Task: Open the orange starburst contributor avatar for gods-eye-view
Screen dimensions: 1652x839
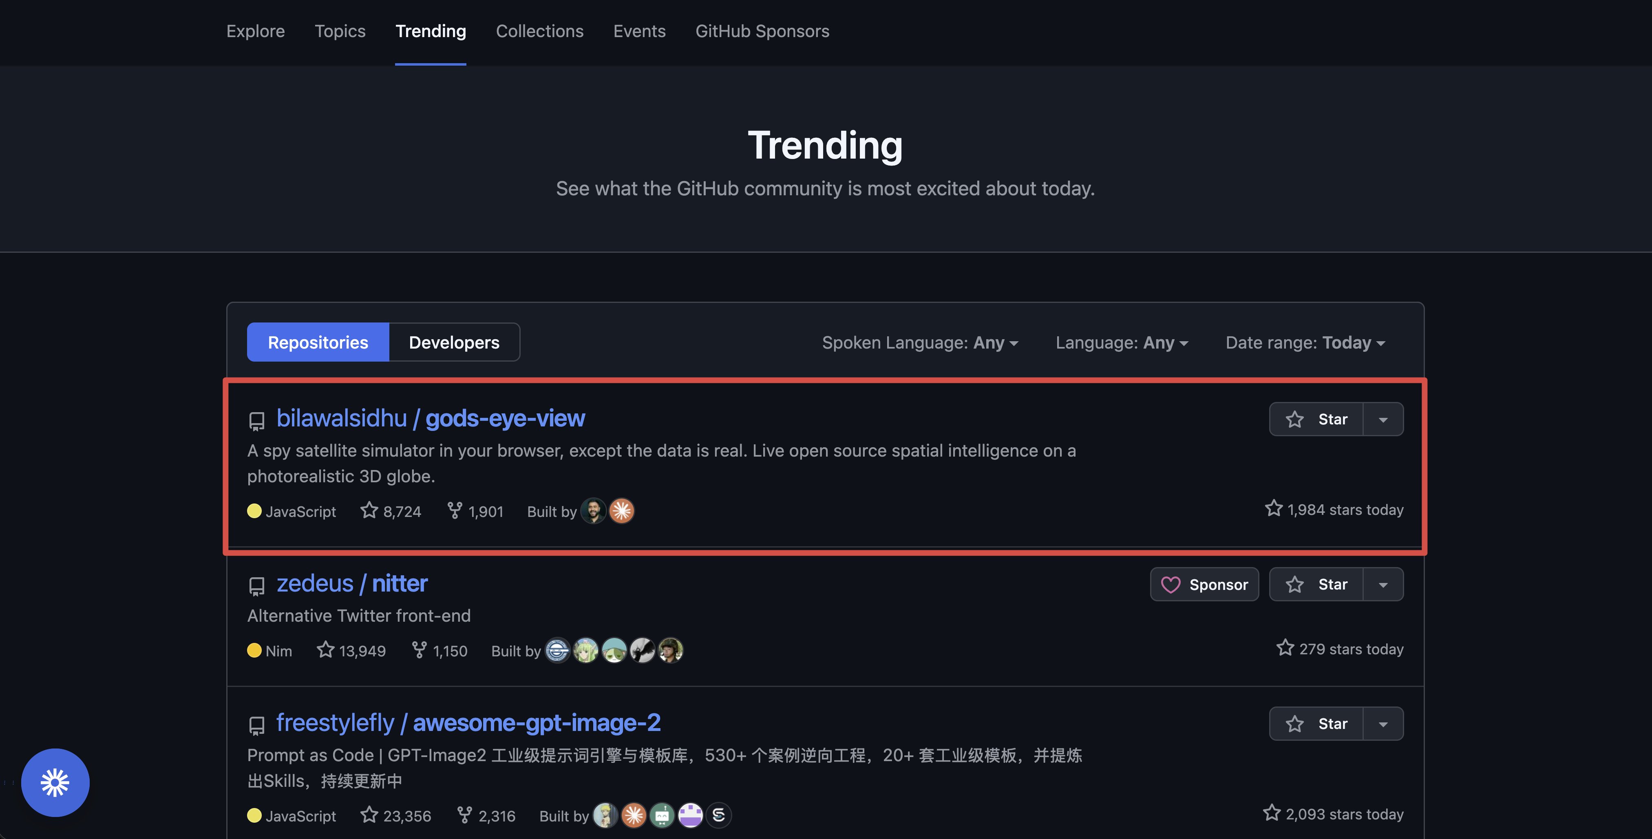Action: [x=621, y=511]
